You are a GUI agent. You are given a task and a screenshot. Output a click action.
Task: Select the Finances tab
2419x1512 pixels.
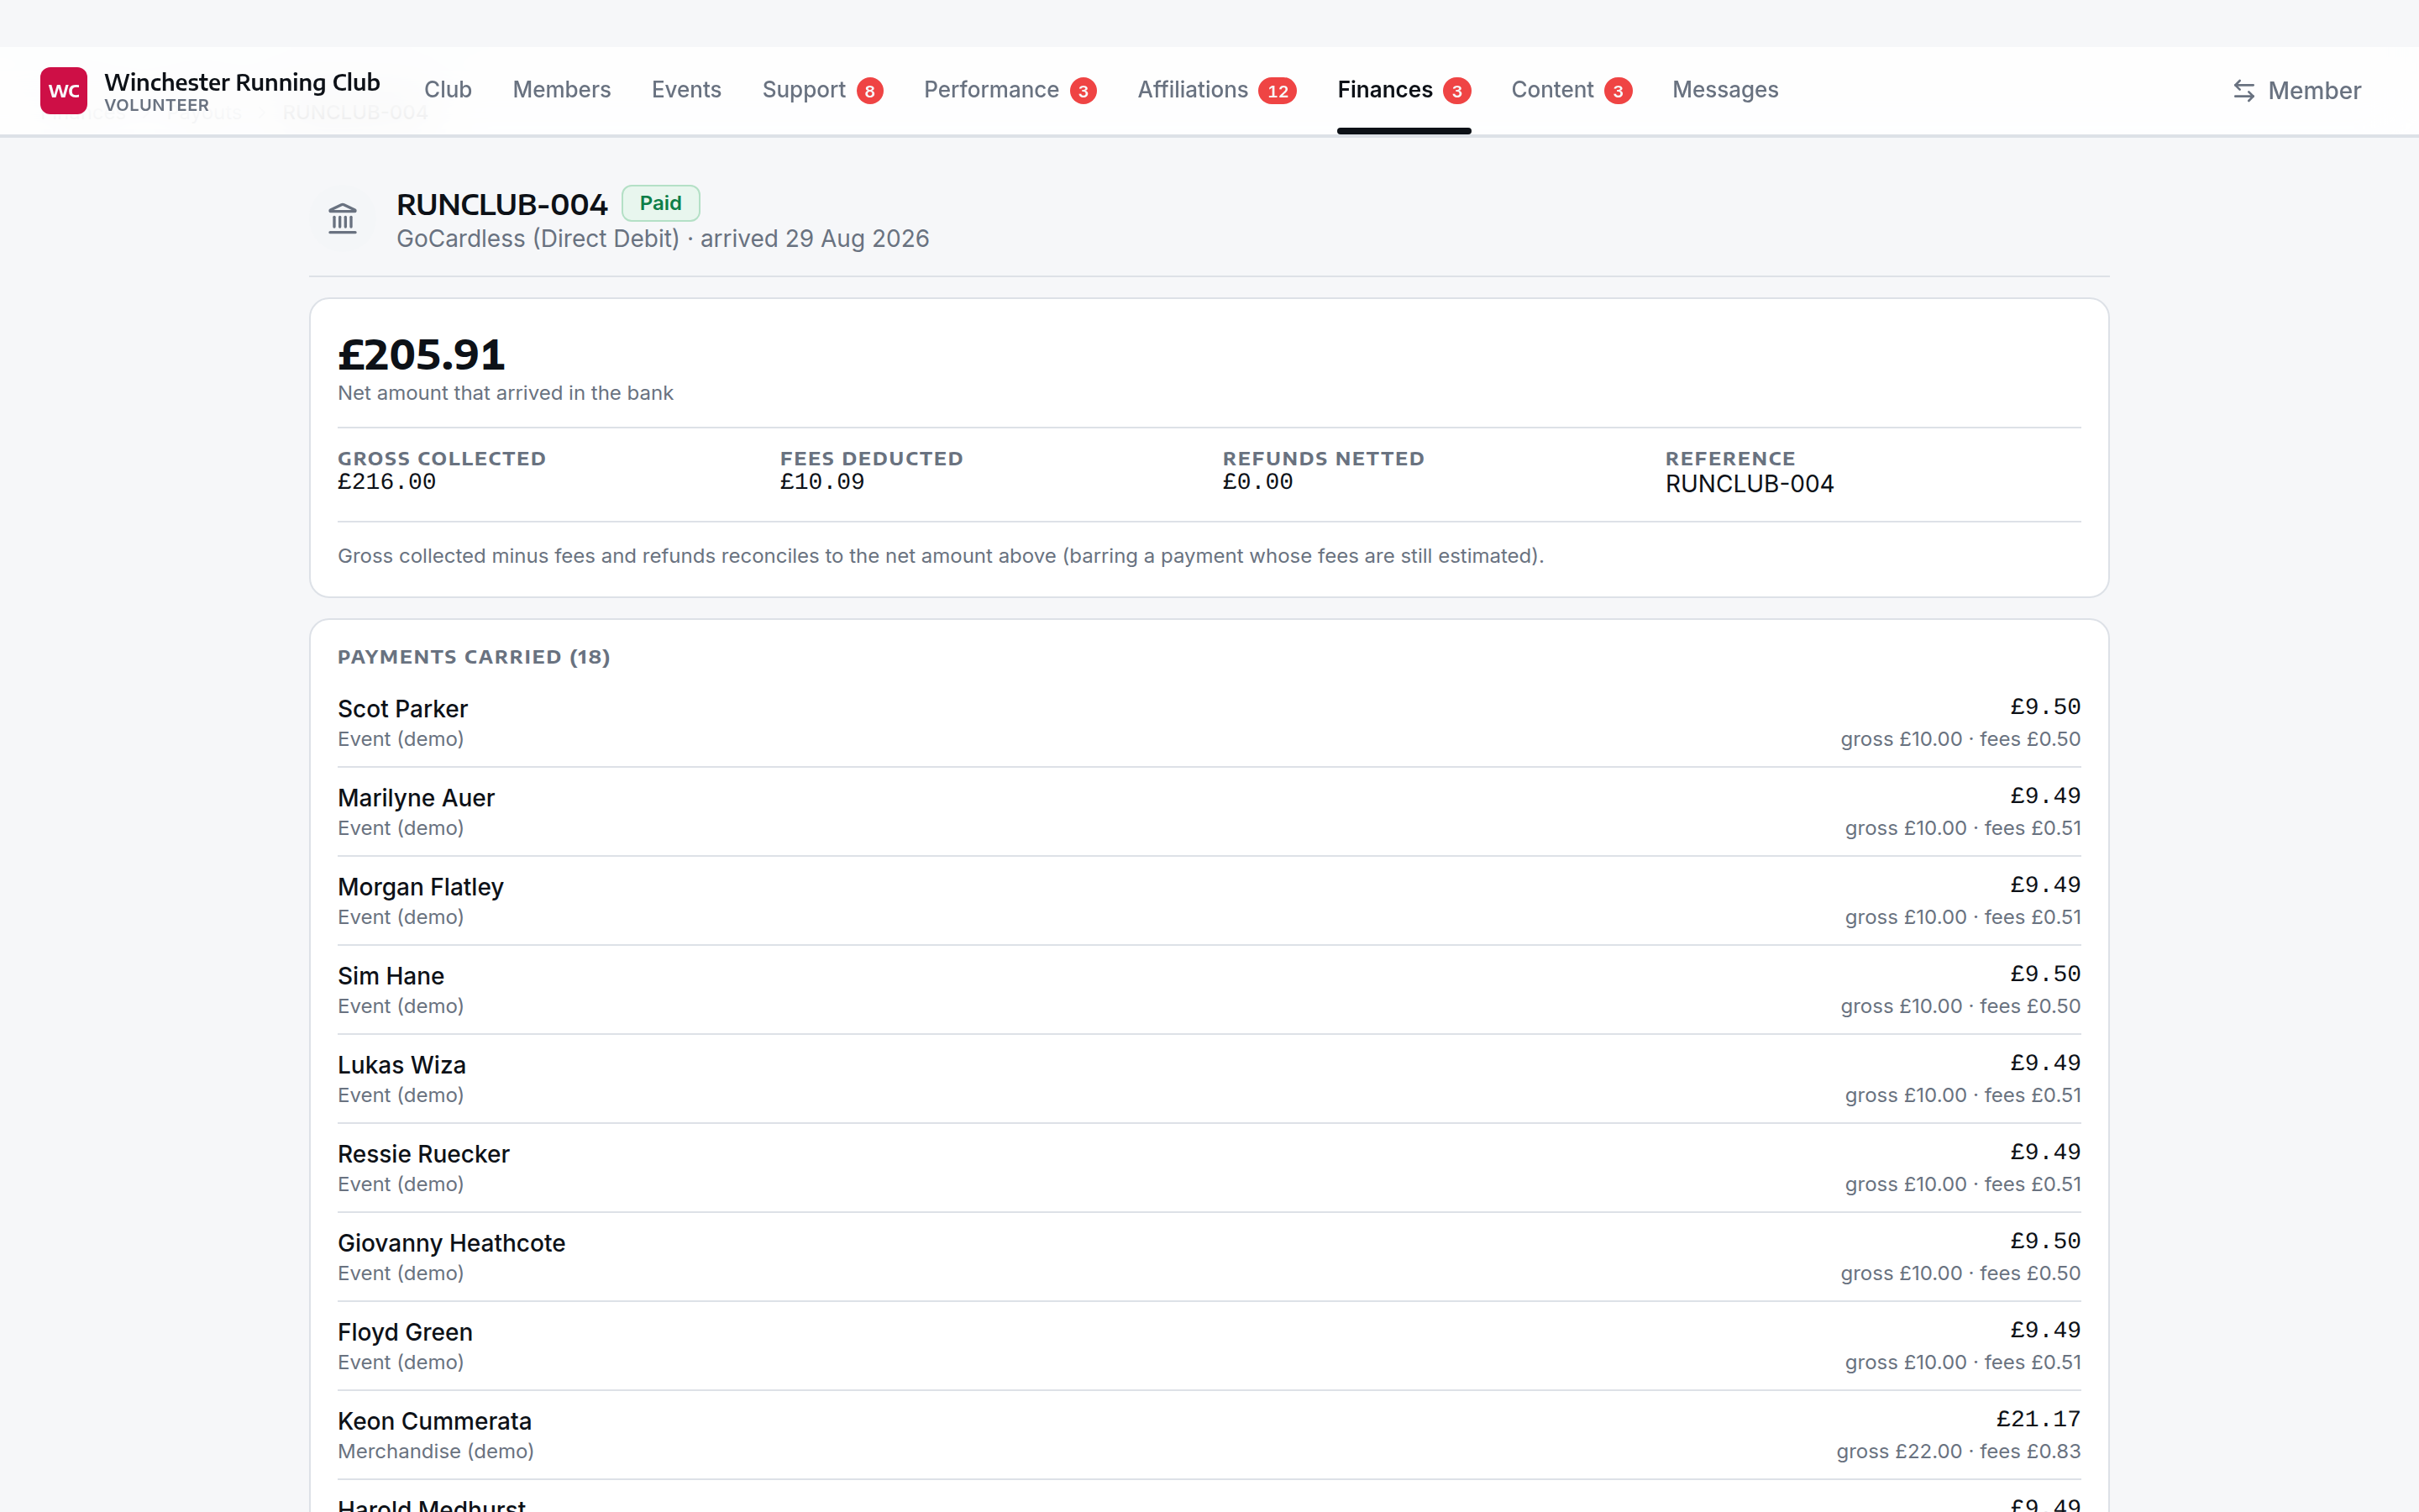click(x=1404, y=90)
